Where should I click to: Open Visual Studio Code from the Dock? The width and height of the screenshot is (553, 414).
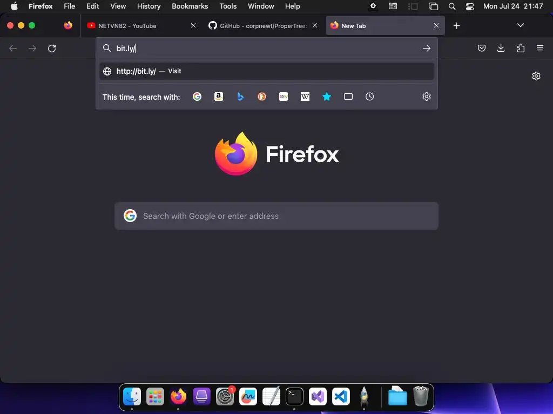coord(341,396)
